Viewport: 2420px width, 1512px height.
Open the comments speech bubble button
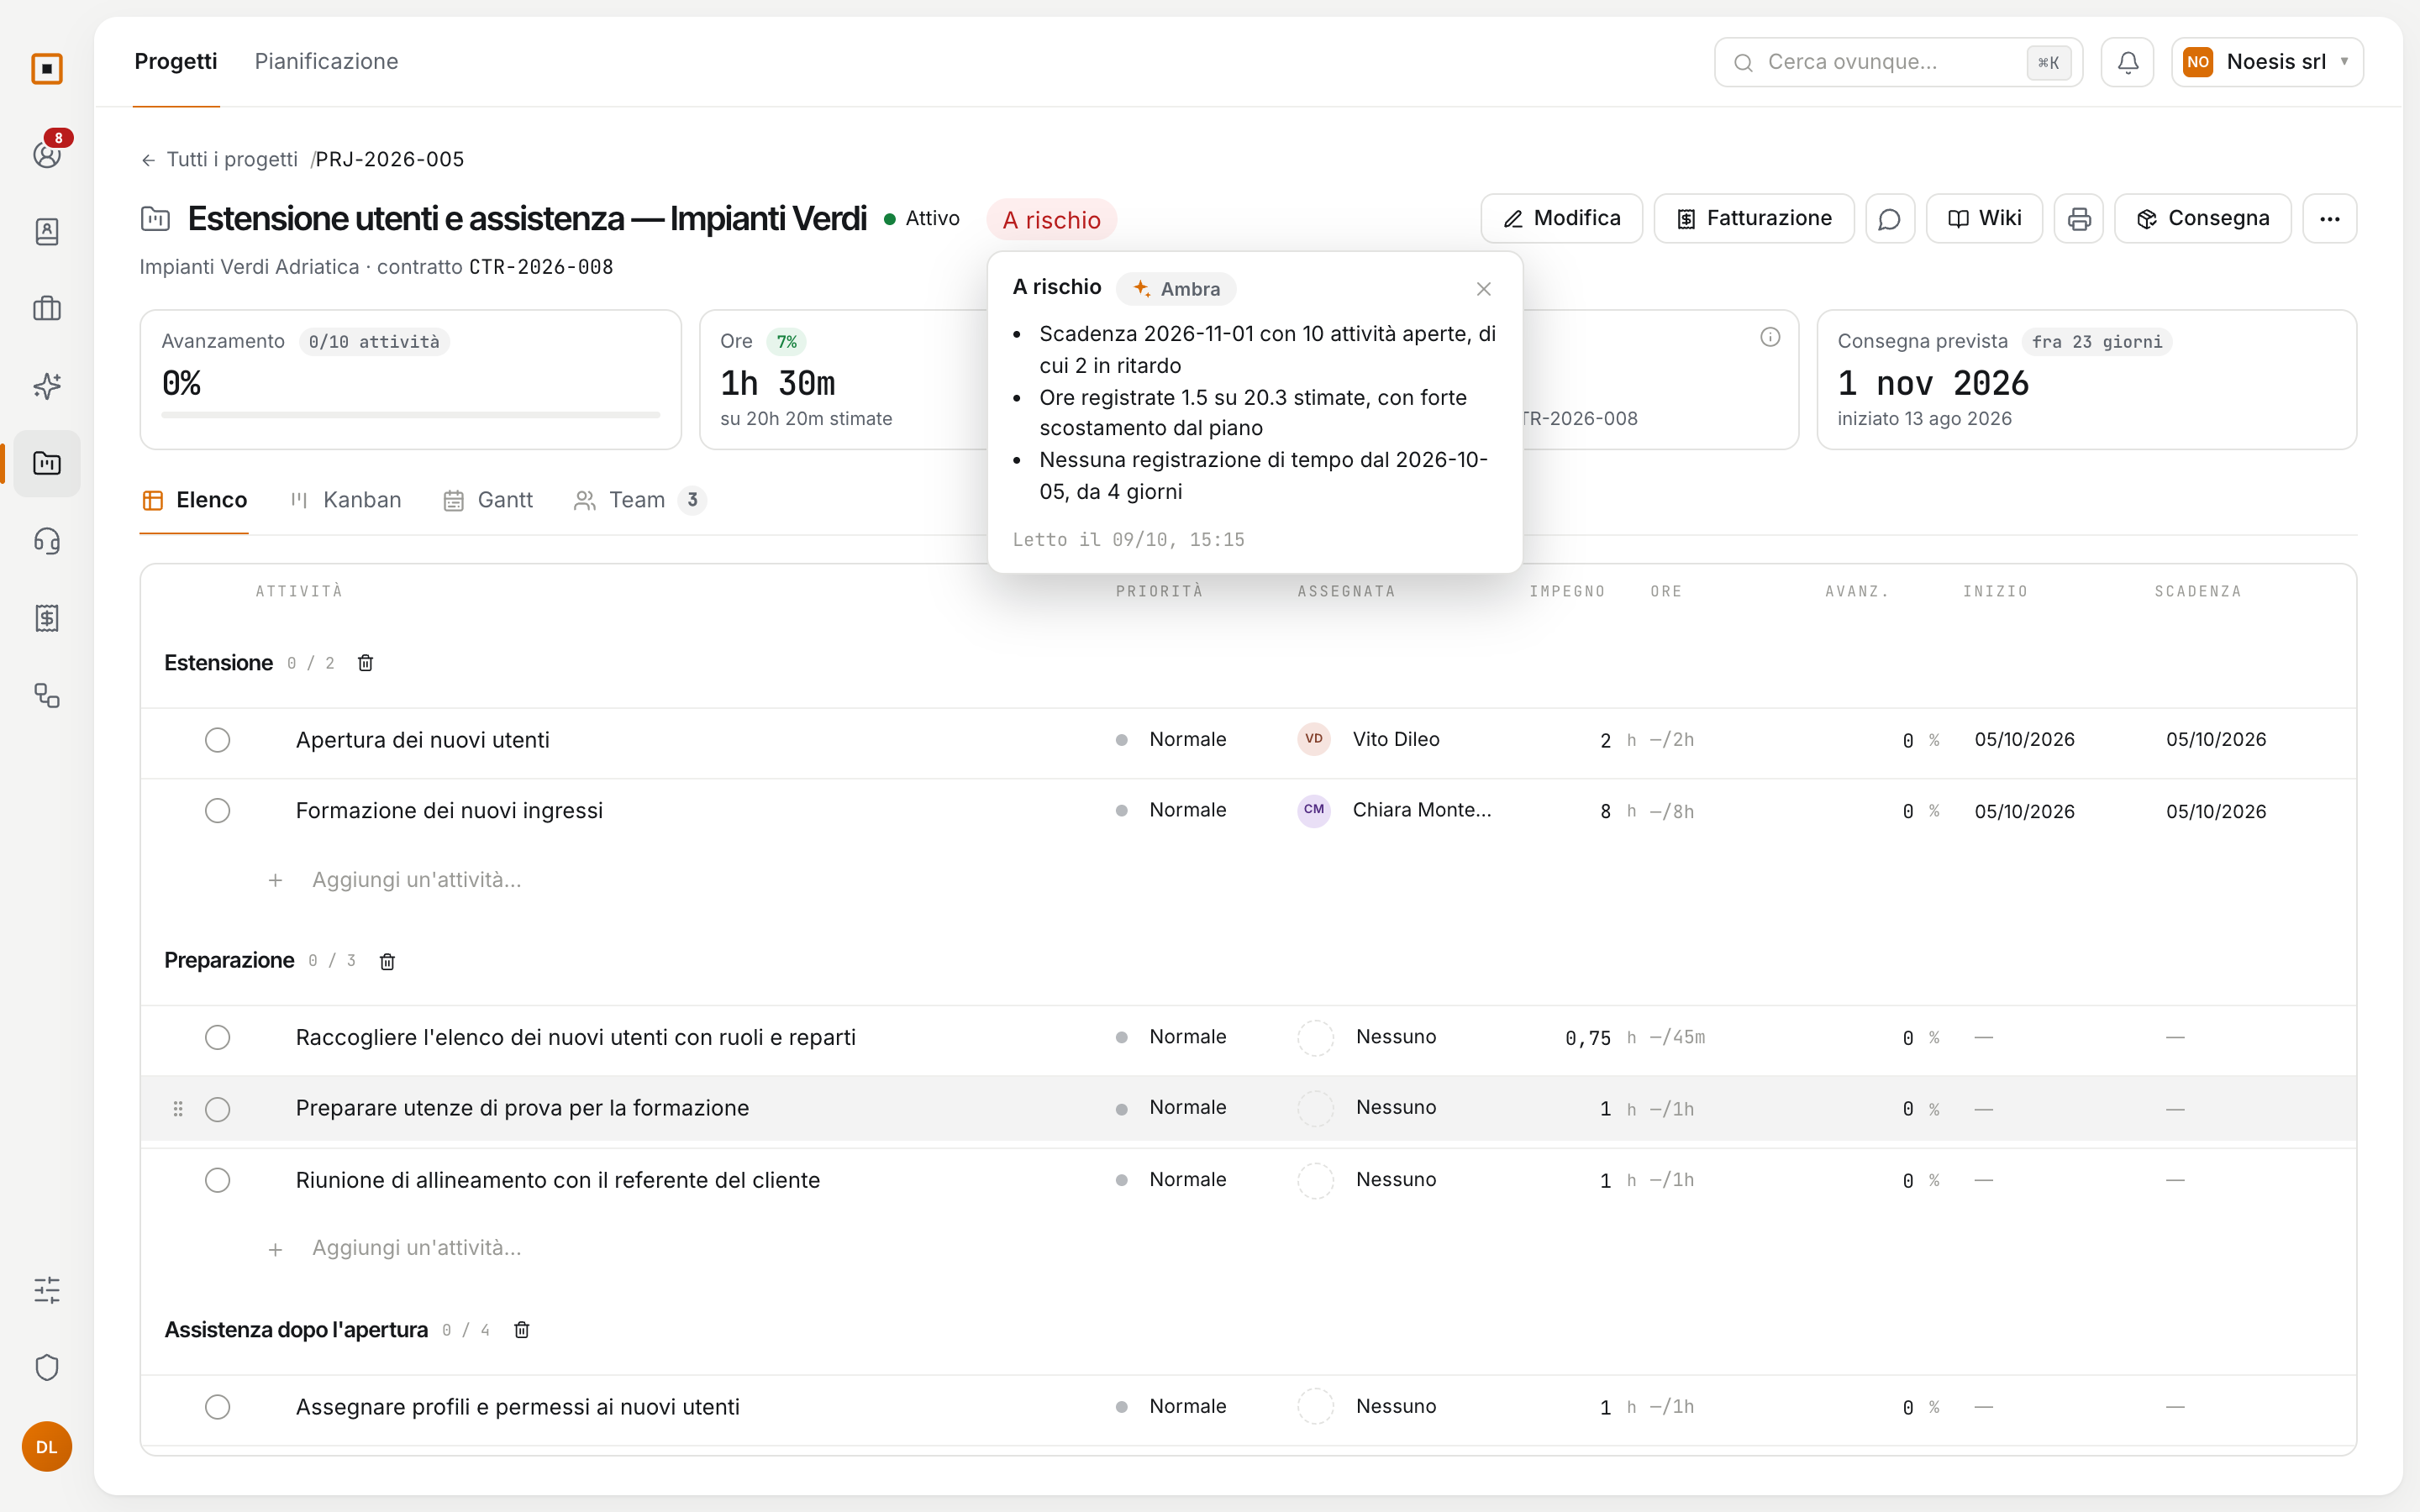[1889, 218]
